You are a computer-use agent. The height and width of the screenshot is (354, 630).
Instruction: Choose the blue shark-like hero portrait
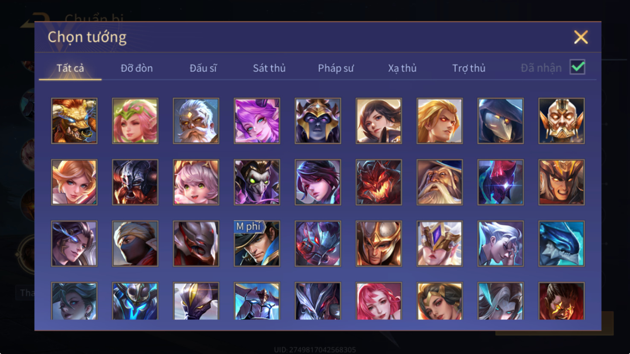click(561, 244)
